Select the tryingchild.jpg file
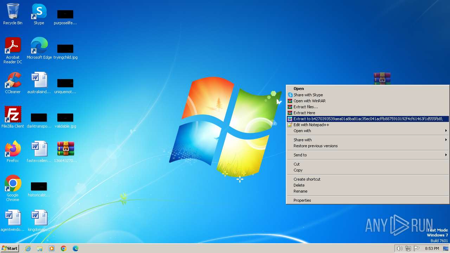Screen dimensions: 450x253 [65, 51]
